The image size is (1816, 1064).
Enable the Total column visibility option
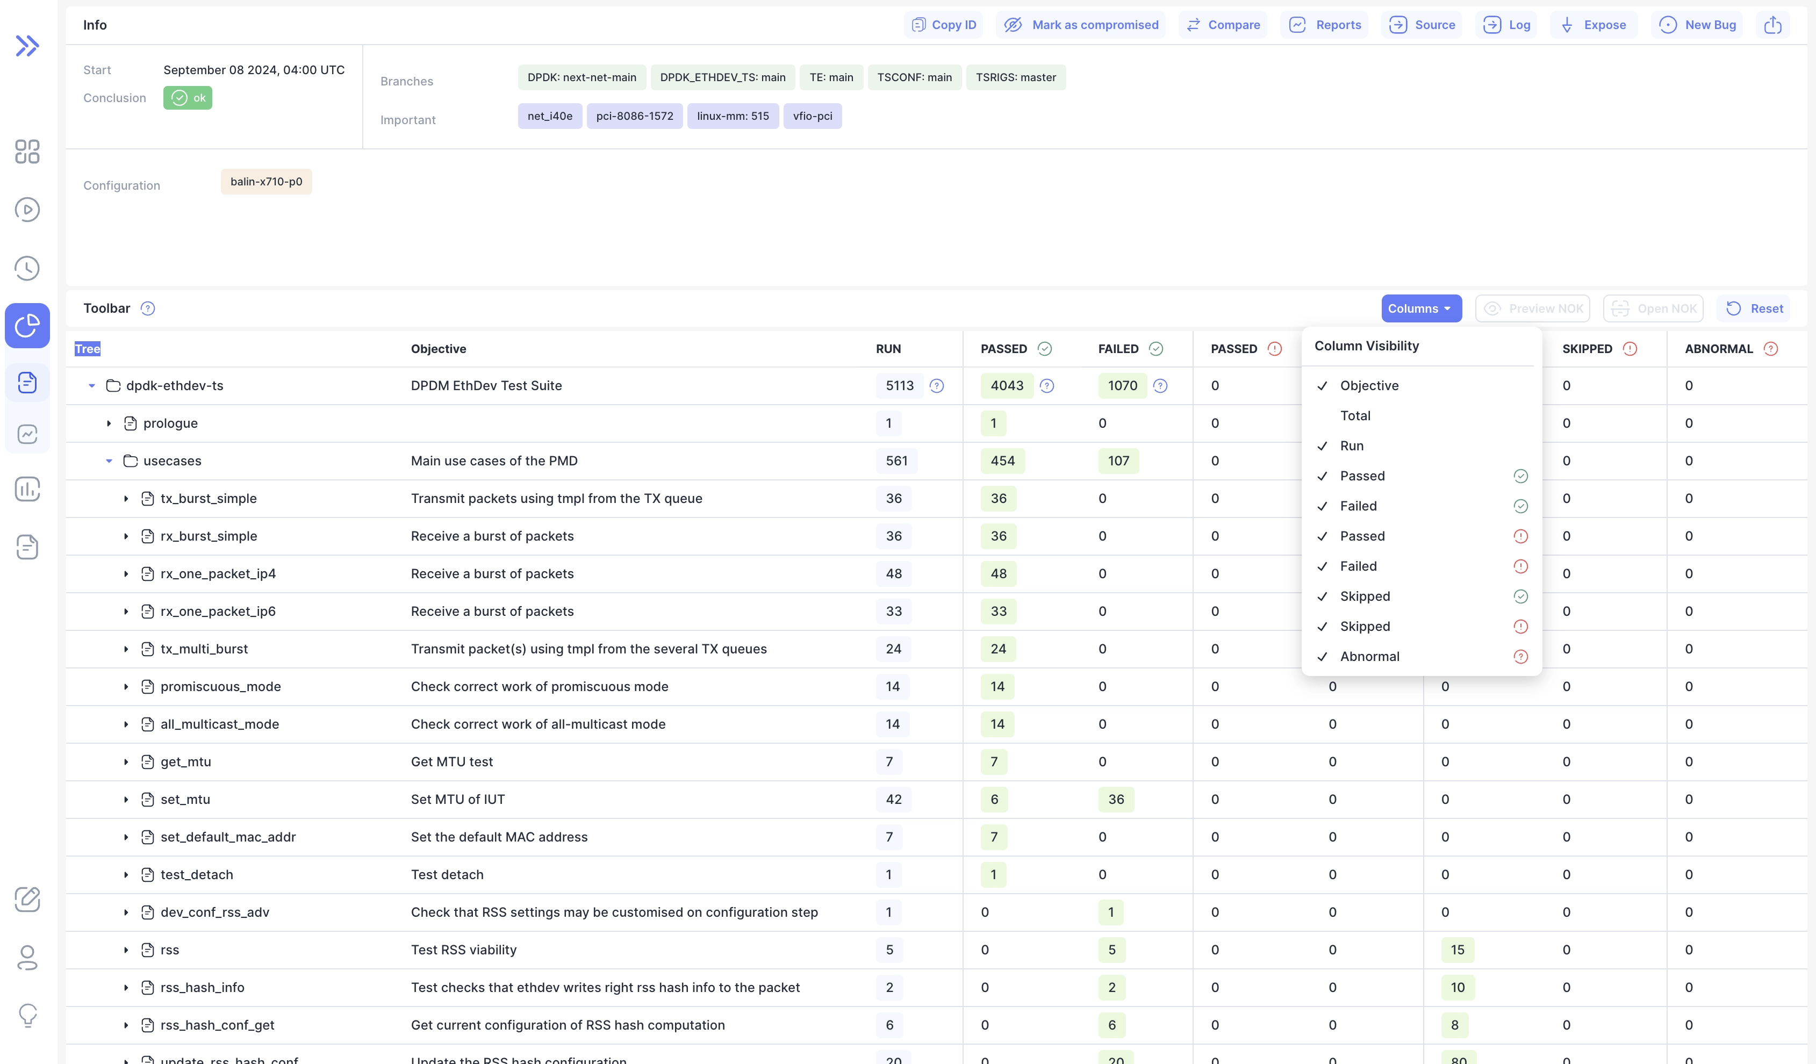click(1355, 416)
